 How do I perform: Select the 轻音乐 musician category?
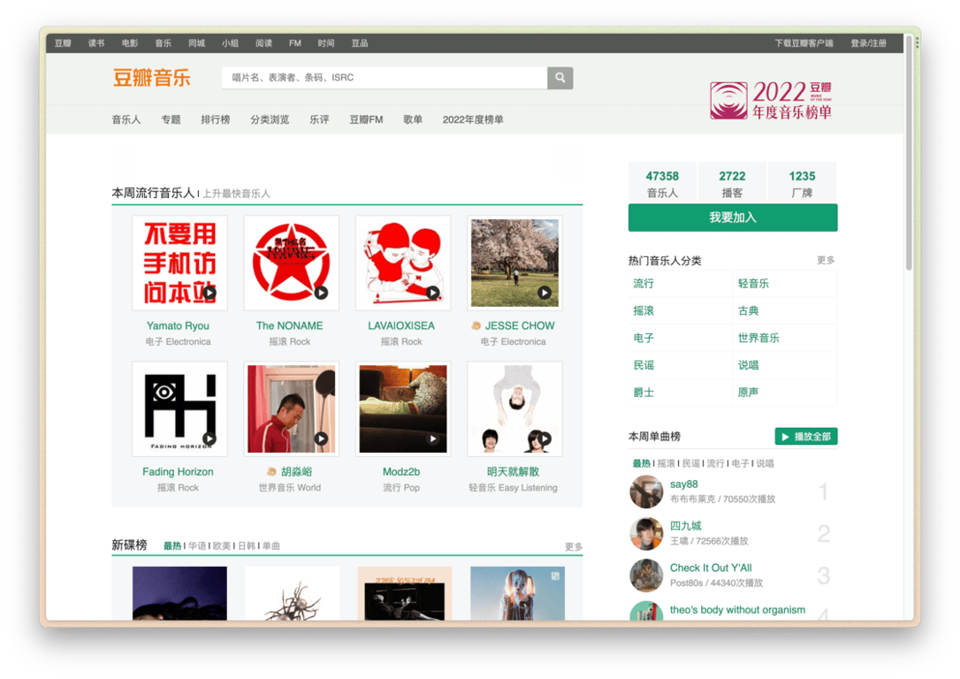[753, 284]
